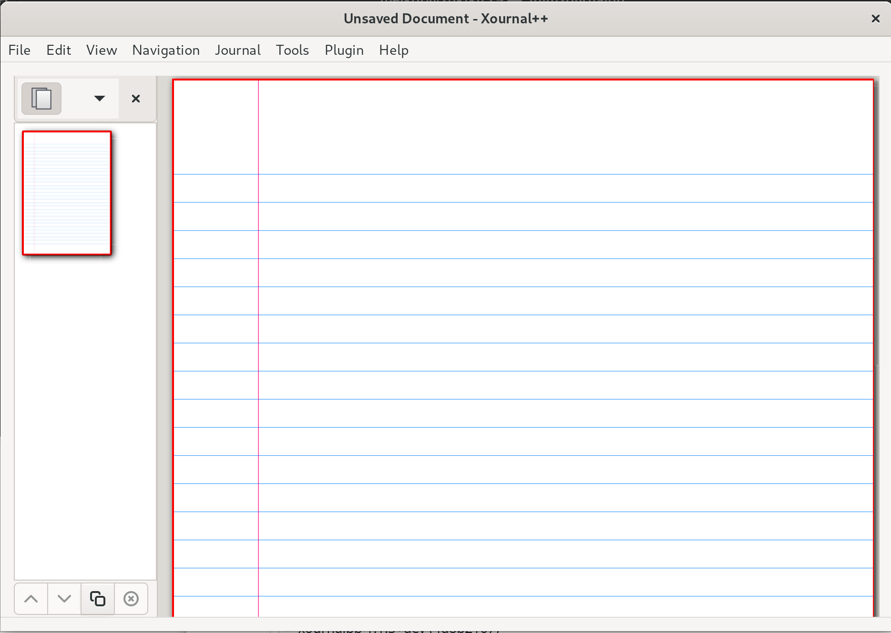Open the View menu
This screenshot has width=891, height=633.
click(x=102, y=50)
